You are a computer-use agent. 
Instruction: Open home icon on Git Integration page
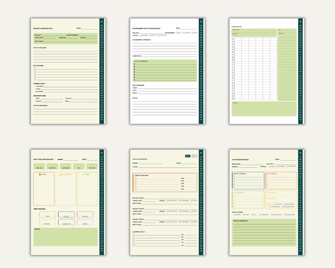(300, 153)
